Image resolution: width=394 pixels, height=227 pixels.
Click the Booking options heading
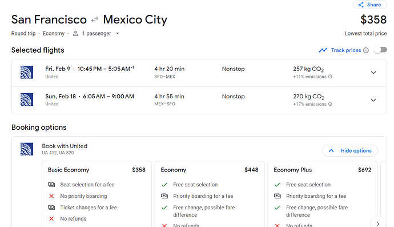[39, 128]
